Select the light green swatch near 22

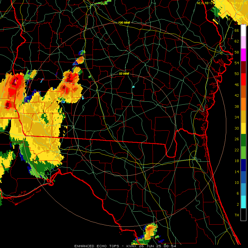tap(243, 153)
